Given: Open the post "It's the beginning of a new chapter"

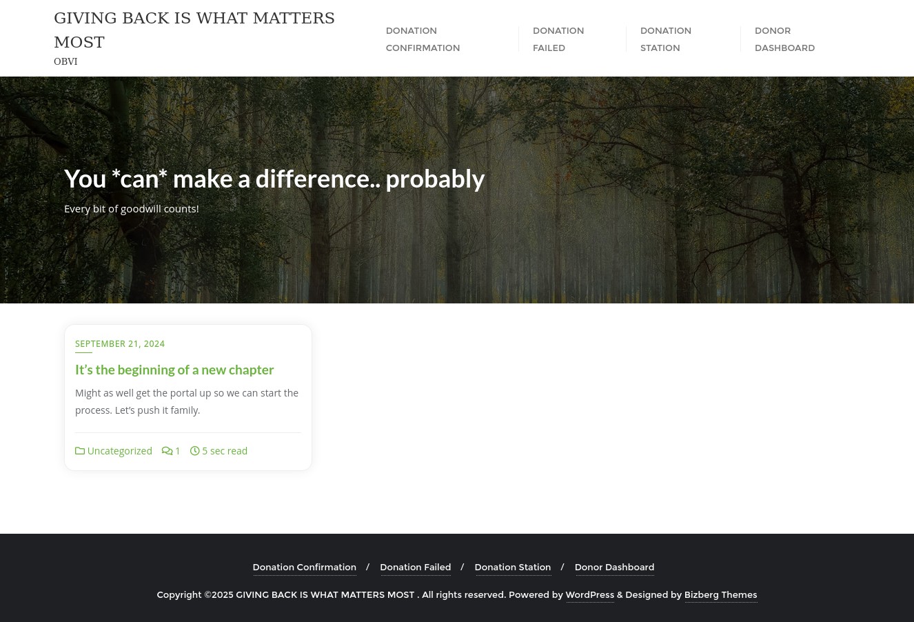Looking at the screenshot, I should (x=174, y=370).
